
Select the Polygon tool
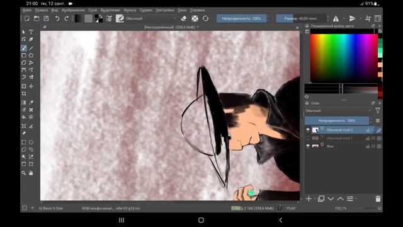pyautogui.click(x=24, y=62)
